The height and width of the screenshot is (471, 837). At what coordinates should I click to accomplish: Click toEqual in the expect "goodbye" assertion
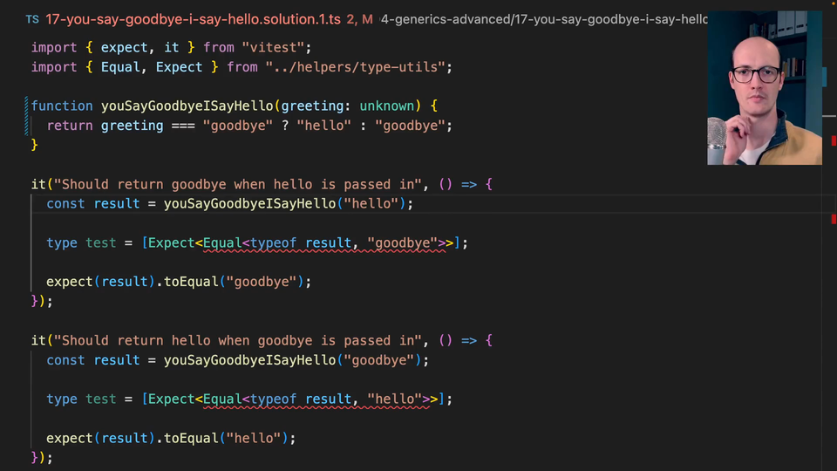tap(191, 282)
